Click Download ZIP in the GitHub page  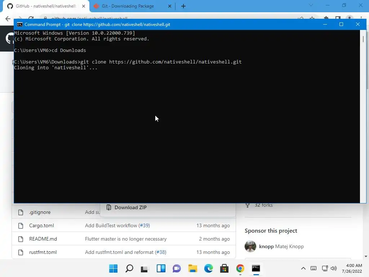point(130,207)
